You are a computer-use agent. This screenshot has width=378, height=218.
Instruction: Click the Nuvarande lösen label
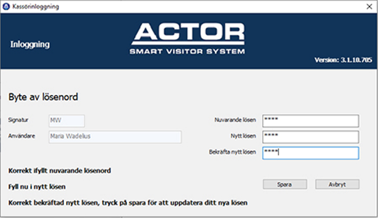[235, 120]
